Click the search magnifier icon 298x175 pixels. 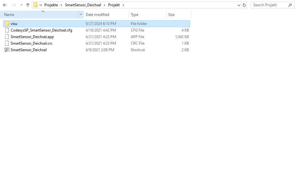tap(290, 5)
